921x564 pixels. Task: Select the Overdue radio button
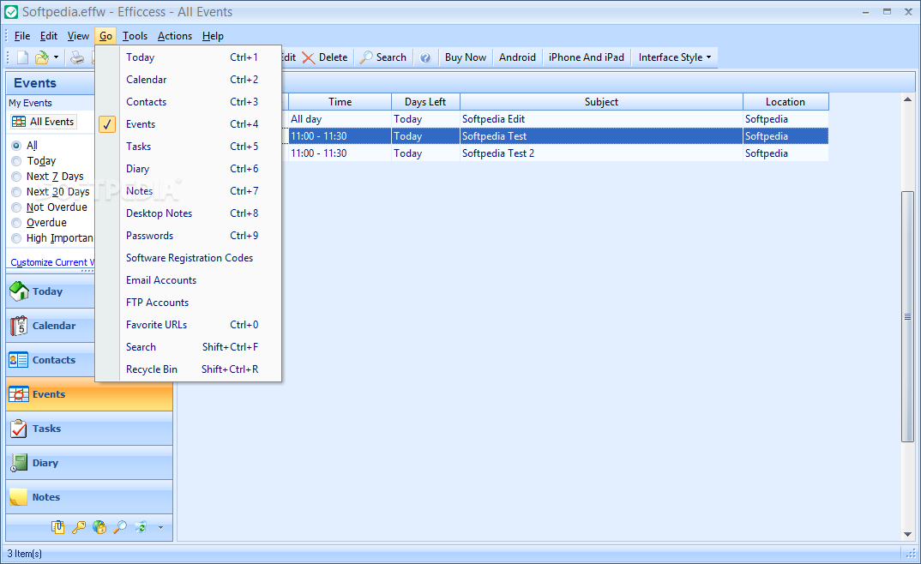pos(16,223)
